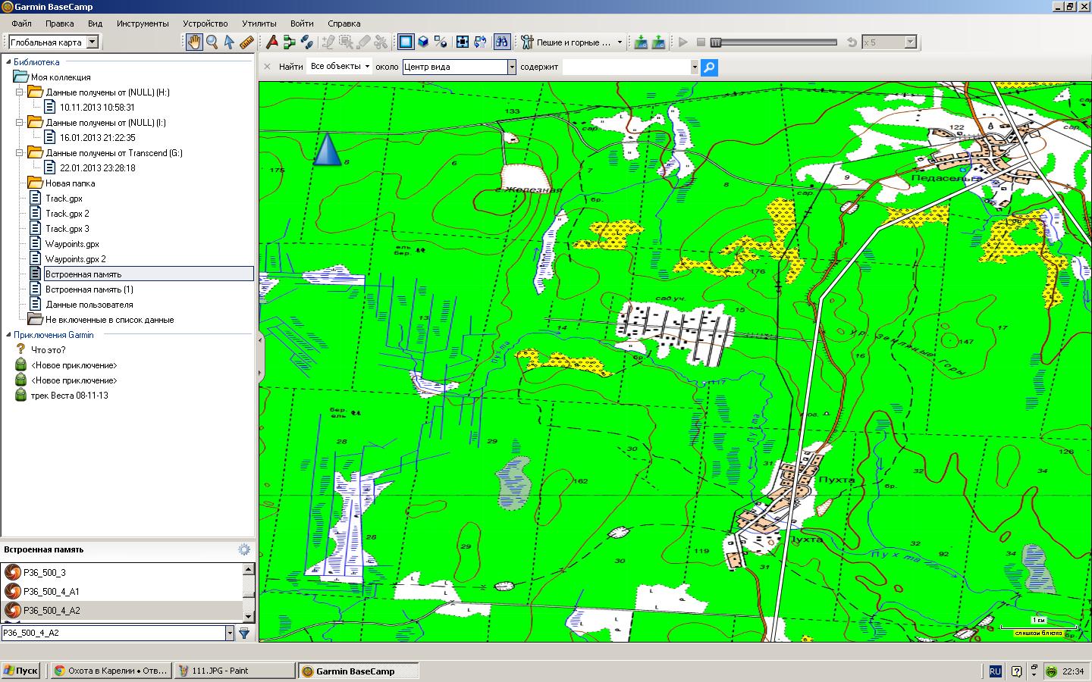This screenshot has height=682, width=1092.
Task: Click the playback position slider handle
Action: tap(715, 42)
